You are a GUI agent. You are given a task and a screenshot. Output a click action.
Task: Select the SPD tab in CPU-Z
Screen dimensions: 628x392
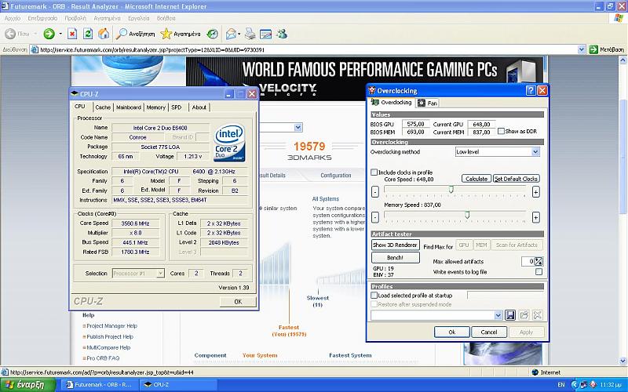tap(177, 107)
